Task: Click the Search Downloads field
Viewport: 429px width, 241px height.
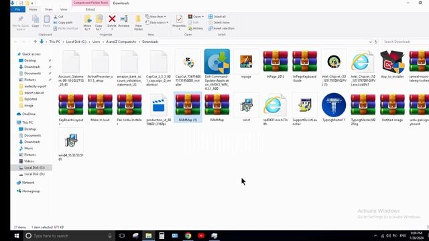Action: point(406,42)
